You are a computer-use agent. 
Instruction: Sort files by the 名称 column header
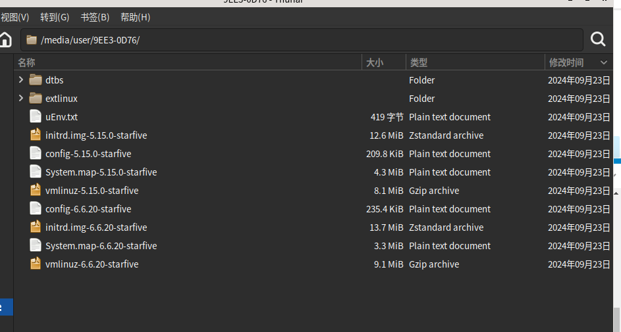point(188,62)
